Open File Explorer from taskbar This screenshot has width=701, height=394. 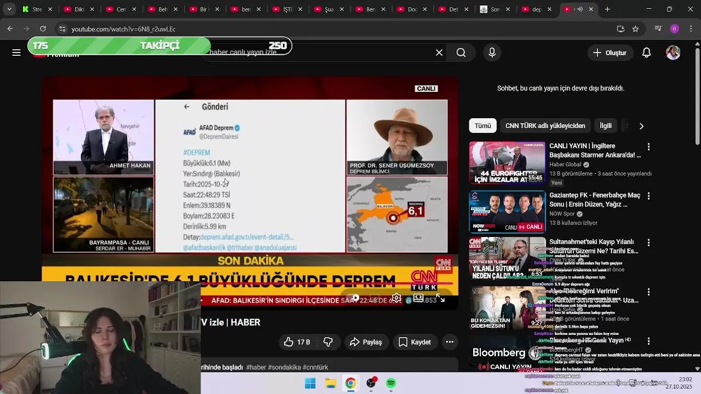point(331,383)
